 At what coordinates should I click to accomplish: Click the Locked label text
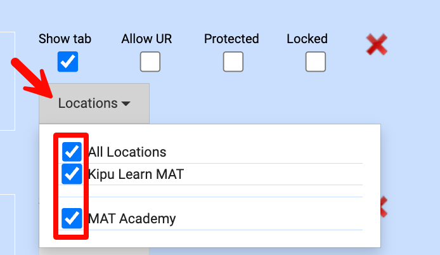click(x=307, y=39)
